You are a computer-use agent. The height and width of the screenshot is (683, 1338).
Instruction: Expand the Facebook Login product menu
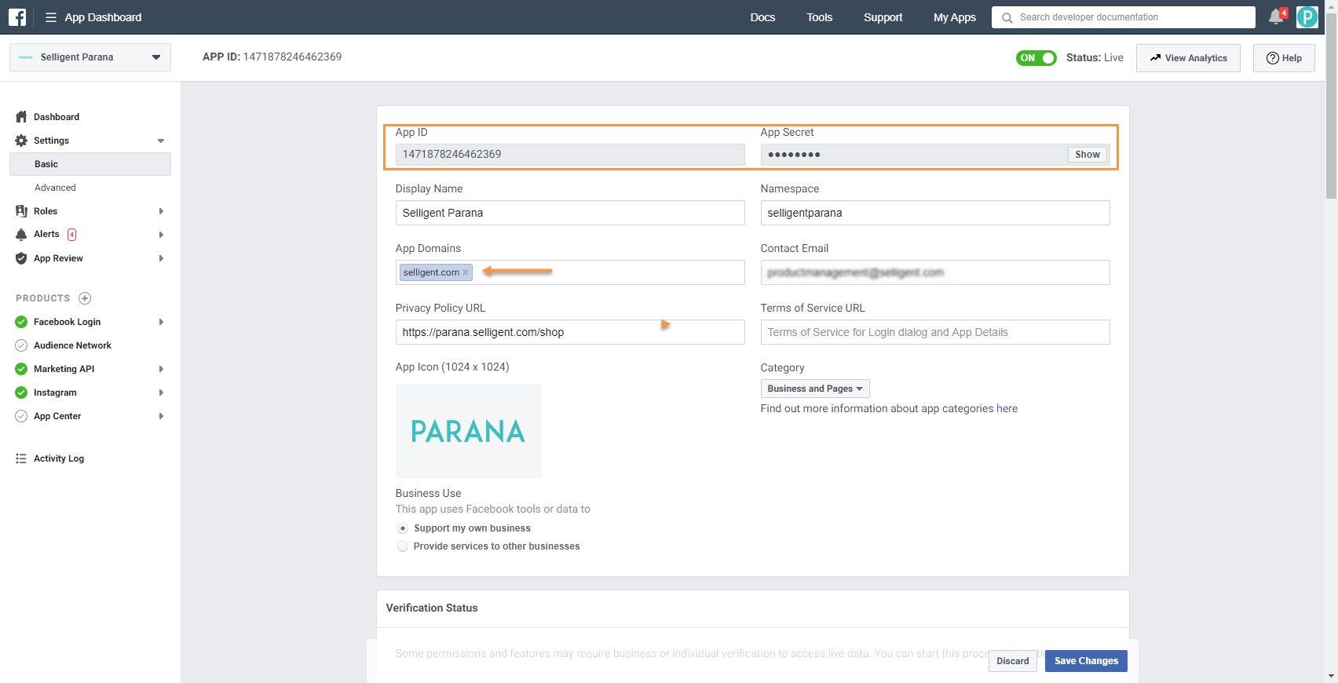[x=161, y=322]
